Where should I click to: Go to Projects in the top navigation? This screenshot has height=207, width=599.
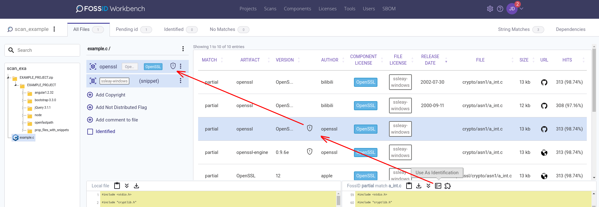[x=248, y=9]
